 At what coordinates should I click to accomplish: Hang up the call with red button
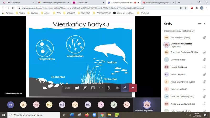click(x=133, y=88)
